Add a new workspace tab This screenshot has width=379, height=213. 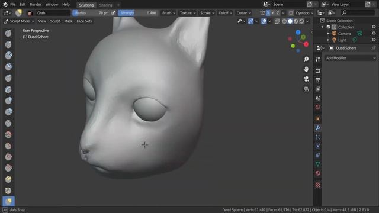tap(118, 5)
